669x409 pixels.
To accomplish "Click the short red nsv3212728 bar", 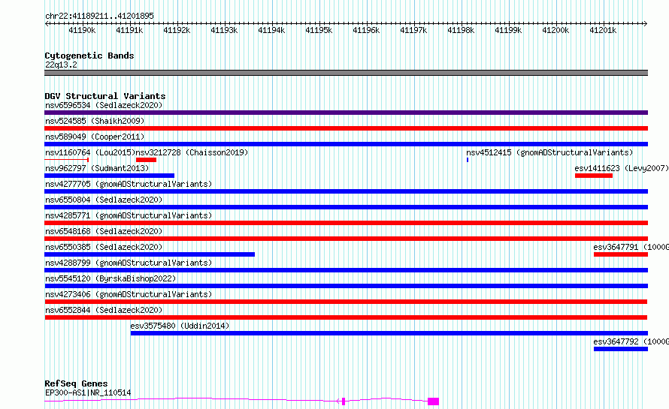I will [x=147, y=160].
